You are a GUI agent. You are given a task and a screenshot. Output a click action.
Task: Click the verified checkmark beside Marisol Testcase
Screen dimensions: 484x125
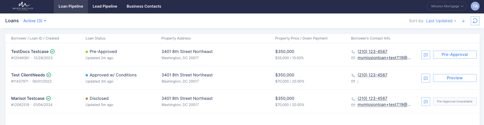tap(49, 98)
